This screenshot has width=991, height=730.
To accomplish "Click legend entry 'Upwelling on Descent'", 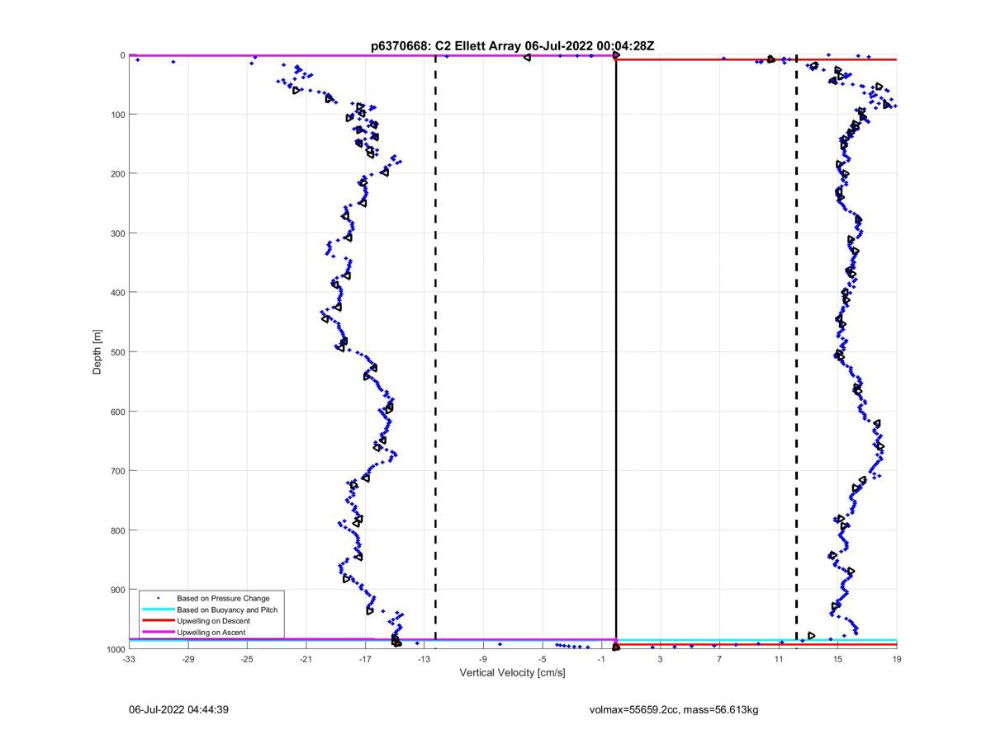I will coord(214,621).
